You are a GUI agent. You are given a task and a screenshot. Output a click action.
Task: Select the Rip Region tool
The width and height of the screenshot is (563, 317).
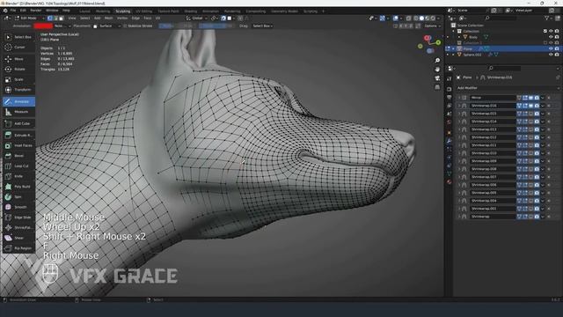click(x=18, y=248)
